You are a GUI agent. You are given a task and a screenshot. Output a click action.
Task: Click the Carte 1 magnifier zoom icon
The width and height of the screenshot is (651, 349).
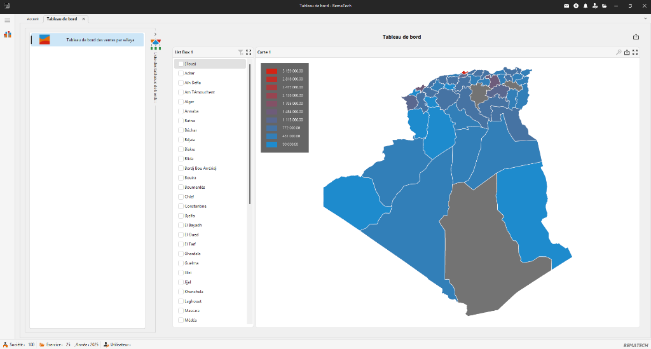point(619,52)
